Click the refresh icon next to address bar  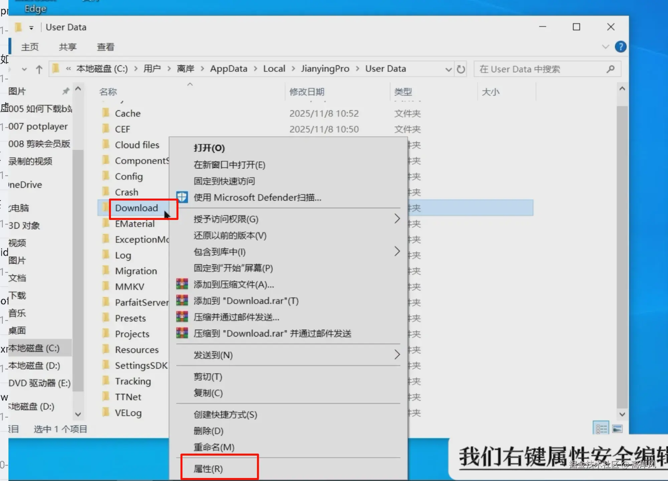[461, 69]
